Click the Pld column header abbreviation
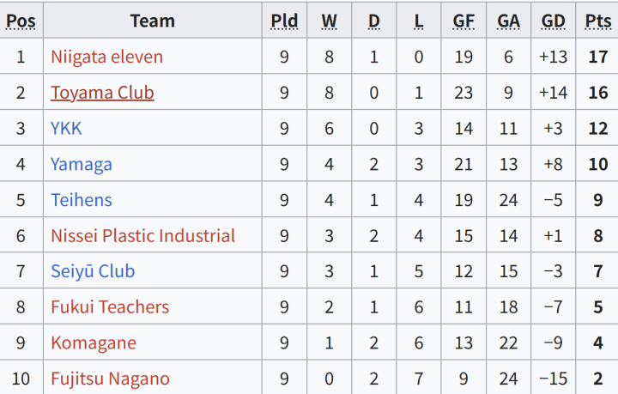 click(x=284, y=21)
